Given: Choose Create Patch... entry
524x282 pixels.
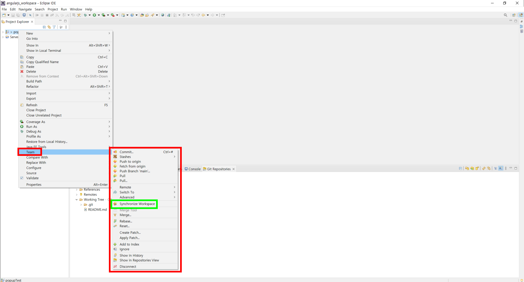Looking at the screenshot, I should tap(145, 233).
